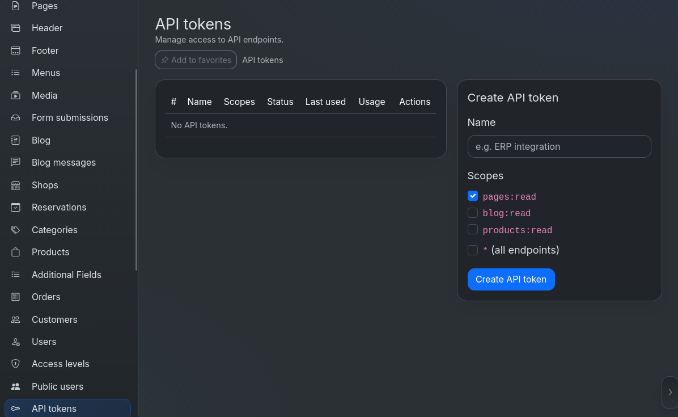Viewport: 678px width, 417px height.
Task: Click the Customers people icon
Action: [x=15, y=319]
